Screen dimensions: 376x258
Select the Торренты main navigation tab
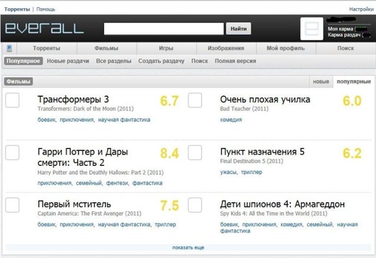46,48
